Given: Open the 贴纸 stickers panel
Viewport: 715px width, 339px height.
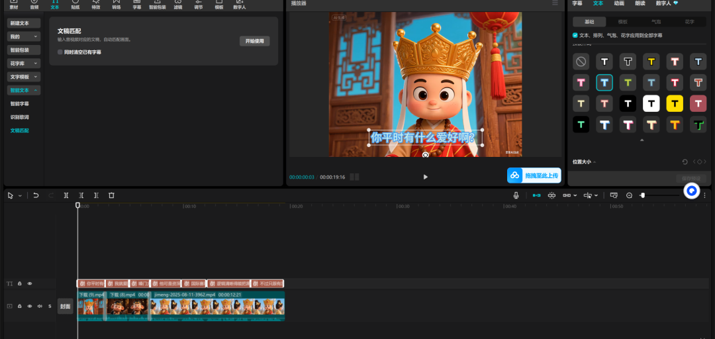Looking at the screenshot, I should [x=75, y=5].
